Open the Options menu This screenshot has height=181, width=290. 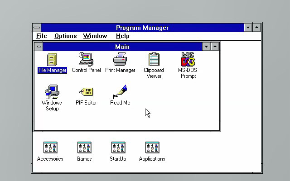[65, 36]
